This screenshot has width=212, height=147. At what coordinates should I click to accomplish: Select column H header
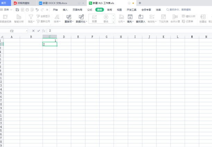121,37
